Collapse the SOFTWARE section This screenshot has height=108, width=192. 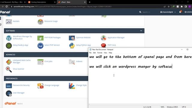click(141, 31)
